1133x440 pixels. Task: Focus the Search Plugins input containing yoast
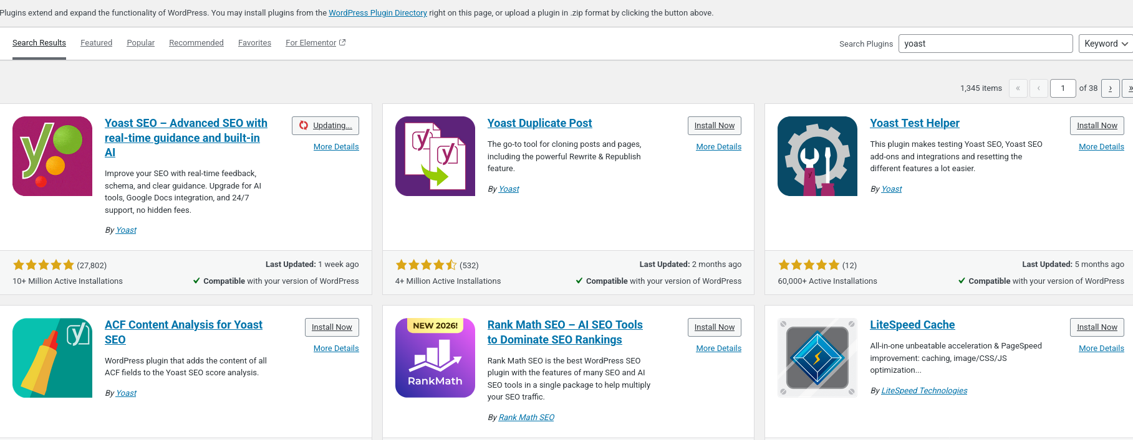[985, 44]
